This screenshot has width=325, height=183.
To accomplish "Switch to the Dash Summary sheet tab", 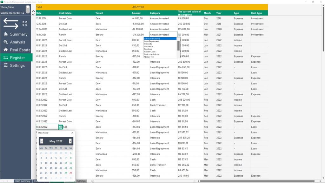I will pyautogui.click(x=22, y=181).
